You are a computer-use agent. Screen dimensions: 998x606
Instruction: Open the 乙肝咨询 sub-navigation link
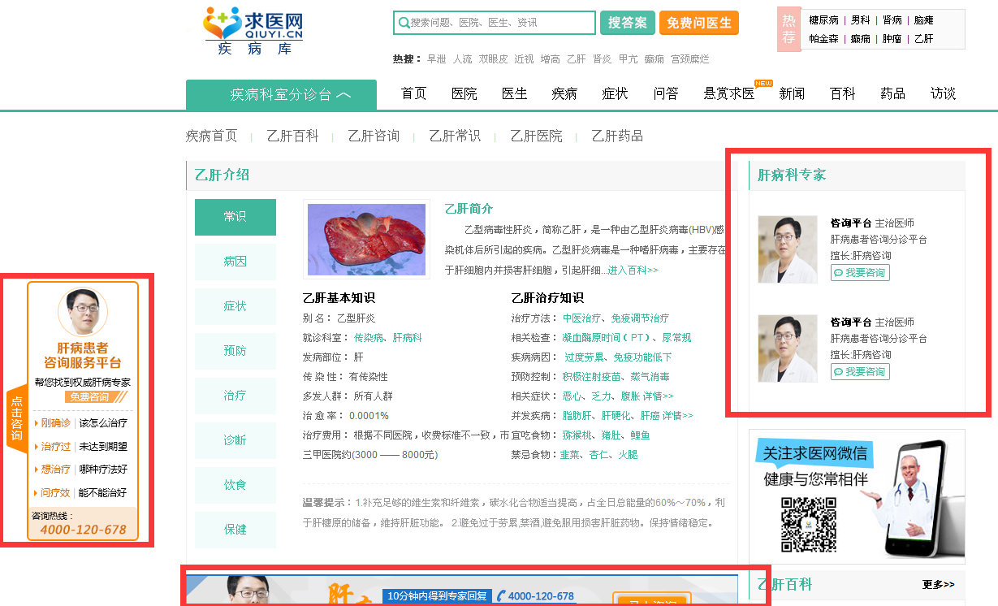click(x=374, y=136)
